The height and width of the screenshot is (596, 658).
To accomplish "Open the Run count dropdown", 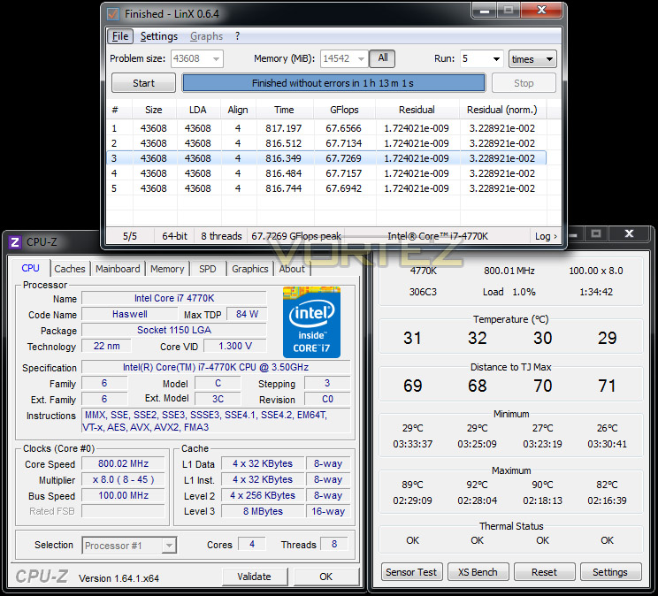I will click(496, 58).
